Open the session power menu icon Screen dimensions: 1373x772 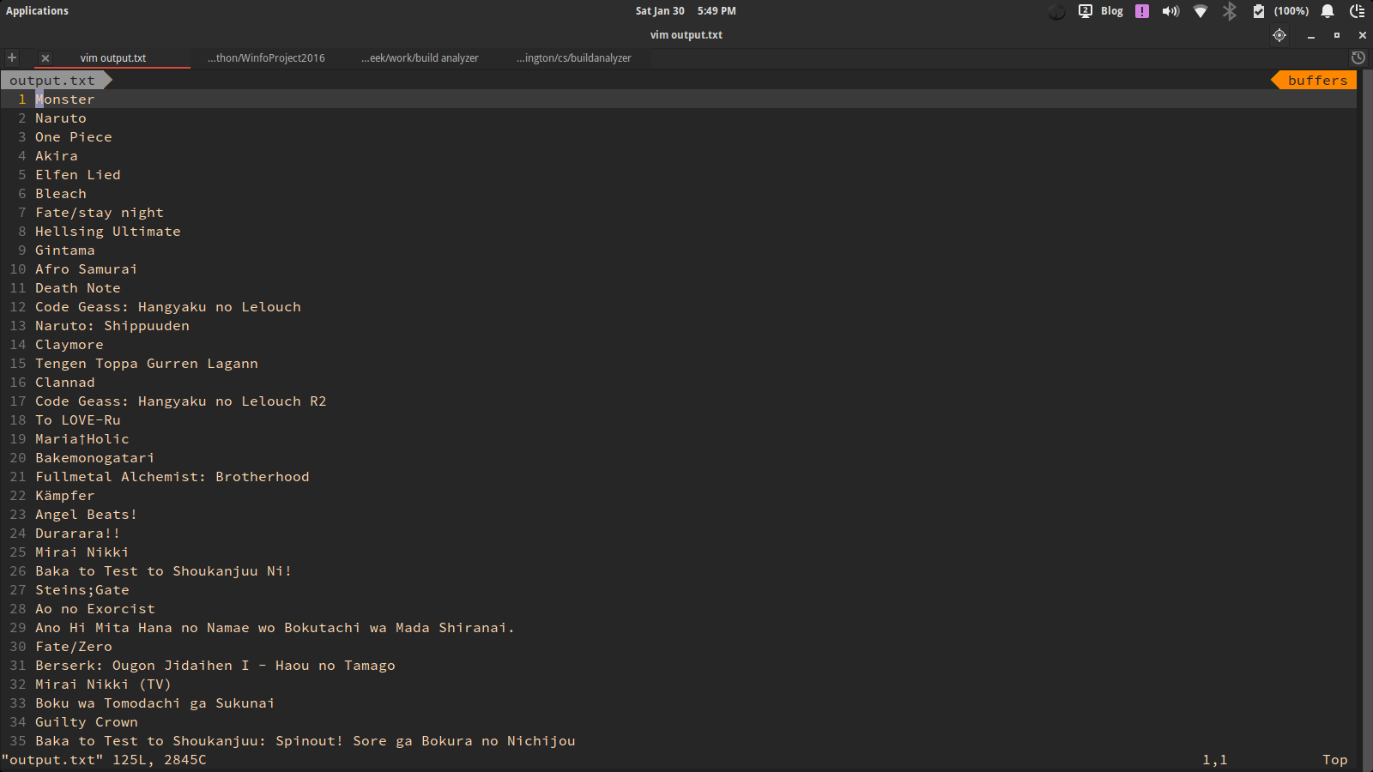1357,11
